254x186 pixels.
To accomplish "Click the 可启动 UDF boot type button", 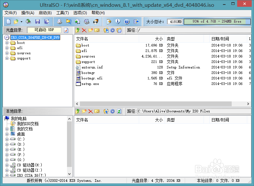I will (44, 30).
